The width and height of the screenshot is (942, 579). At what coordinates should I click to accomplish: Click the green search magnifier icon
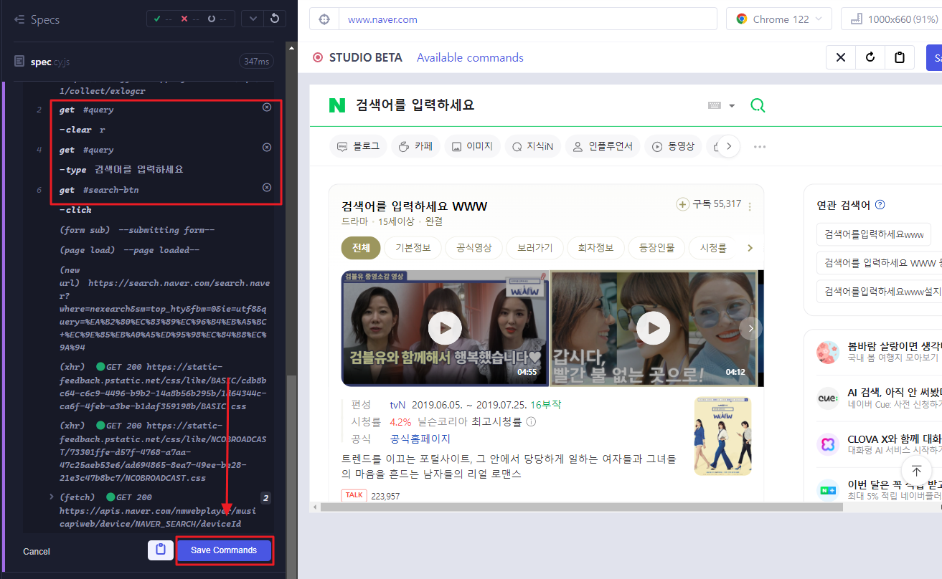click(x=758, y=105)
